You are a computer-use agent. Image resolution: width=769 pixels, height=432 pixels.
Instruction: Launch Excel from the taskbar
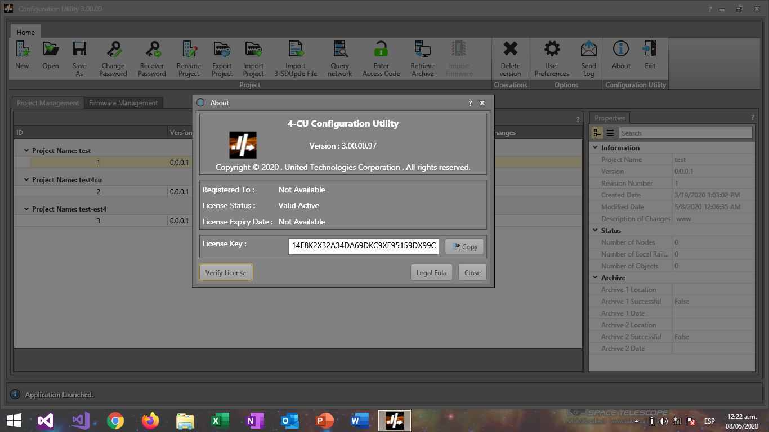coord(220,421)
